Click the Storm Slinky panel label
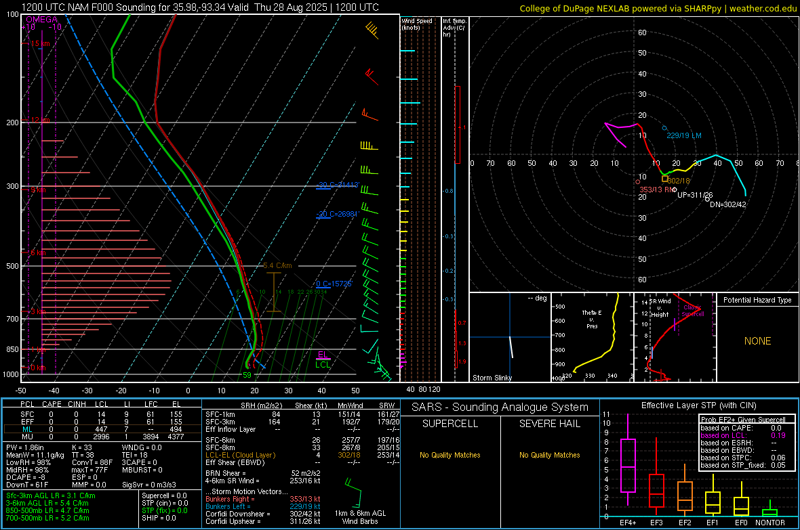This screenshot has height=530, width=800. pos(492,378)
